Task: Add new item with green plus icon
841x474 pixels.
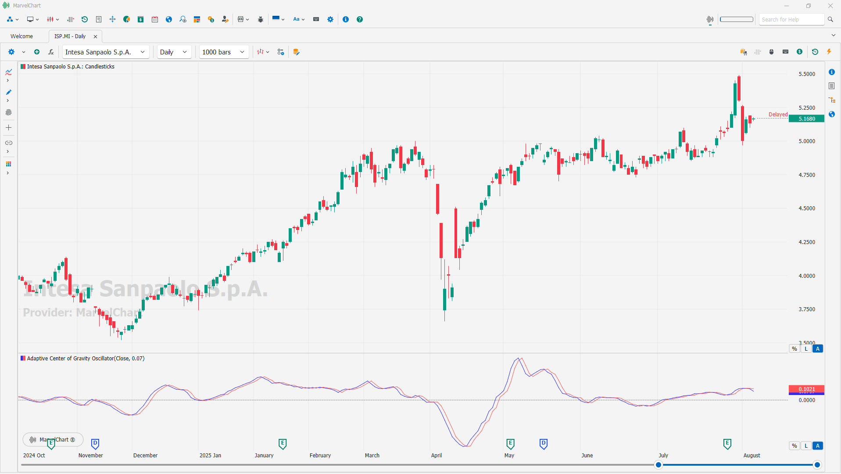Action: point(37,52)
